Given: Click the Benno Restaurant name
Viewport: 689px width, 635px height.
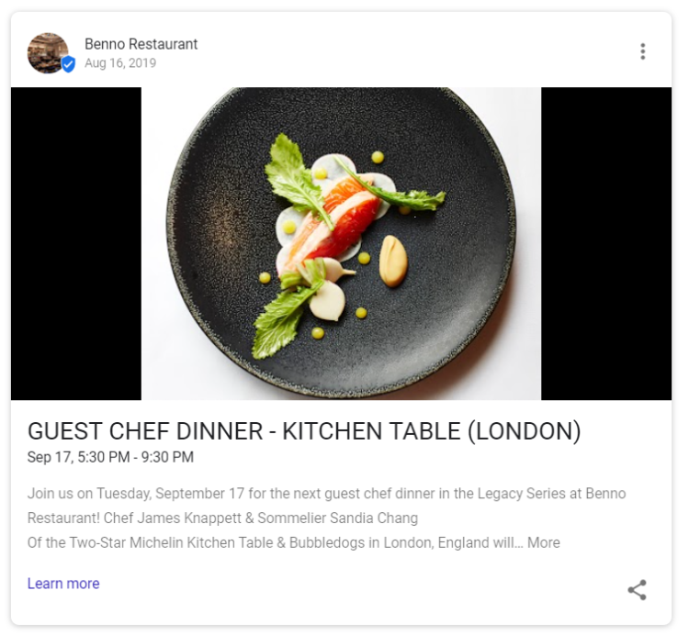Looking at the screenshot, I should pyautogui.click(x=141, y=44).
